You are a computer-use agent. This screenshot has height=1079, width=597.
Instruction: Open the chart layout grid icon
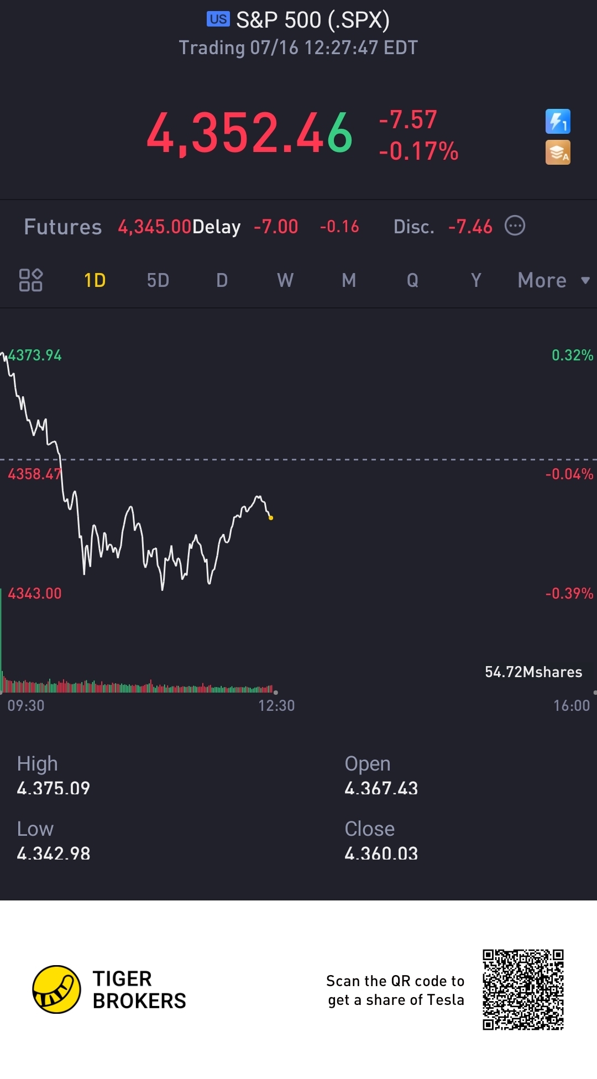pyautogui.click(x=31, y=280)
